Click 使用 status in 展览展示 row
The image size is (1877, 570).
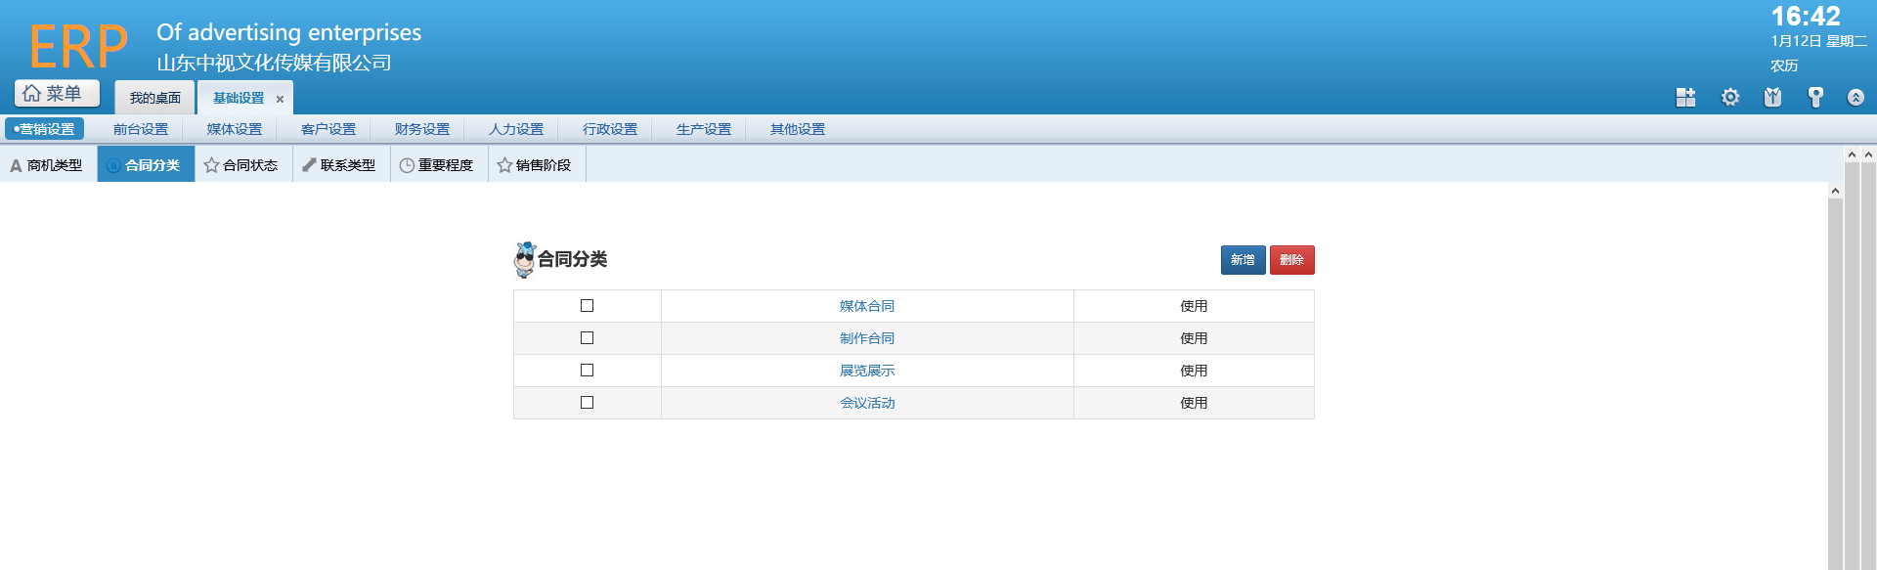1194,371
